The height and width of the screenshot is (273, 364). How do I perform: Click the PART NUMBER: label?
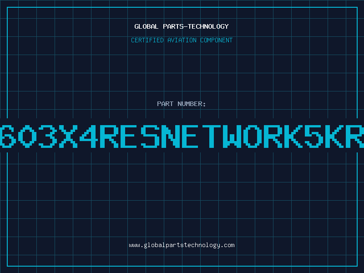[182, 104]
